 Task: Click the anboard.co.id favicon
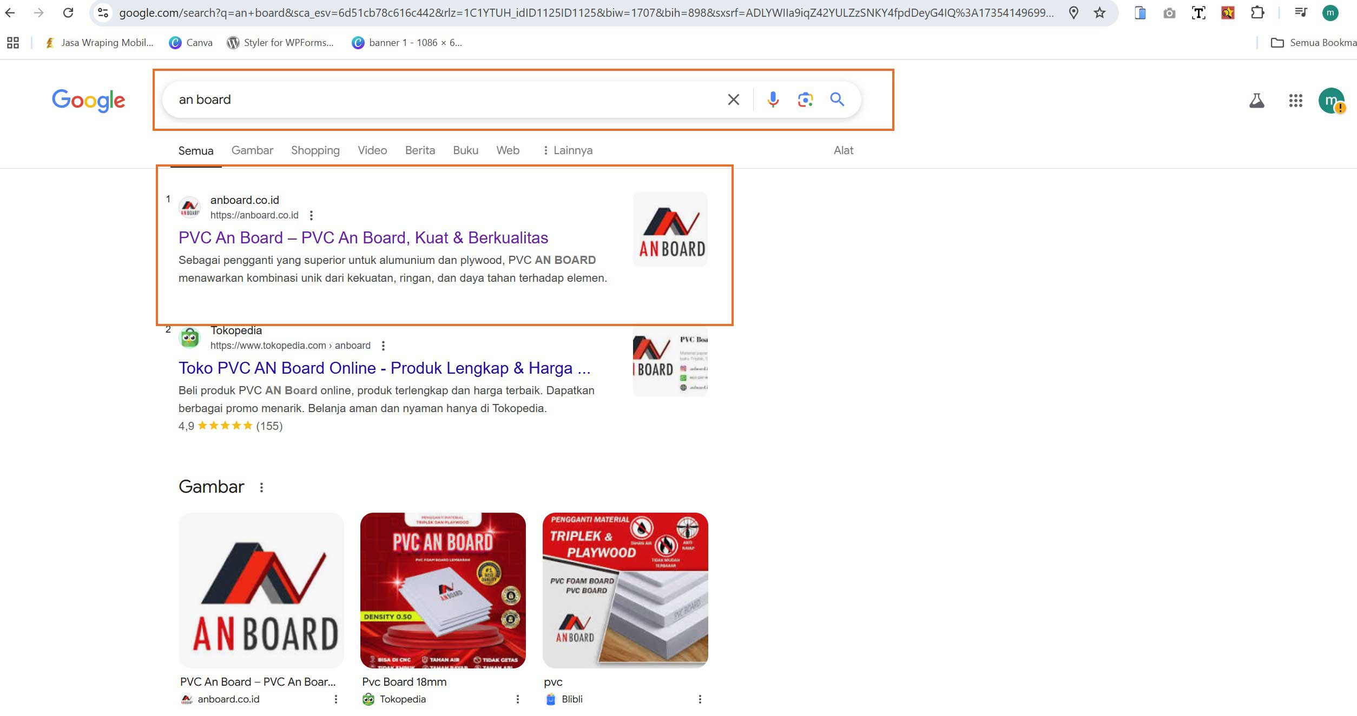(189, 207)
